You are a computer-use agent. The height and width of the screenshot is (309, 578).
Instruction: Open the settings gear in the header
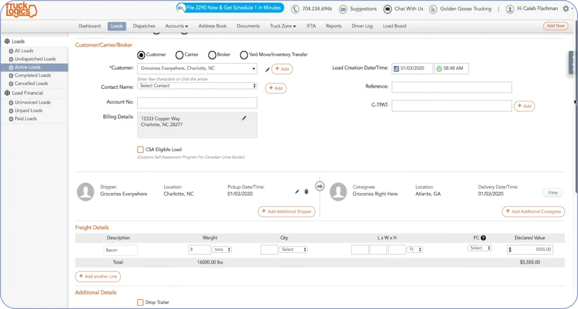pyautogui.click(x=566, y=8)
